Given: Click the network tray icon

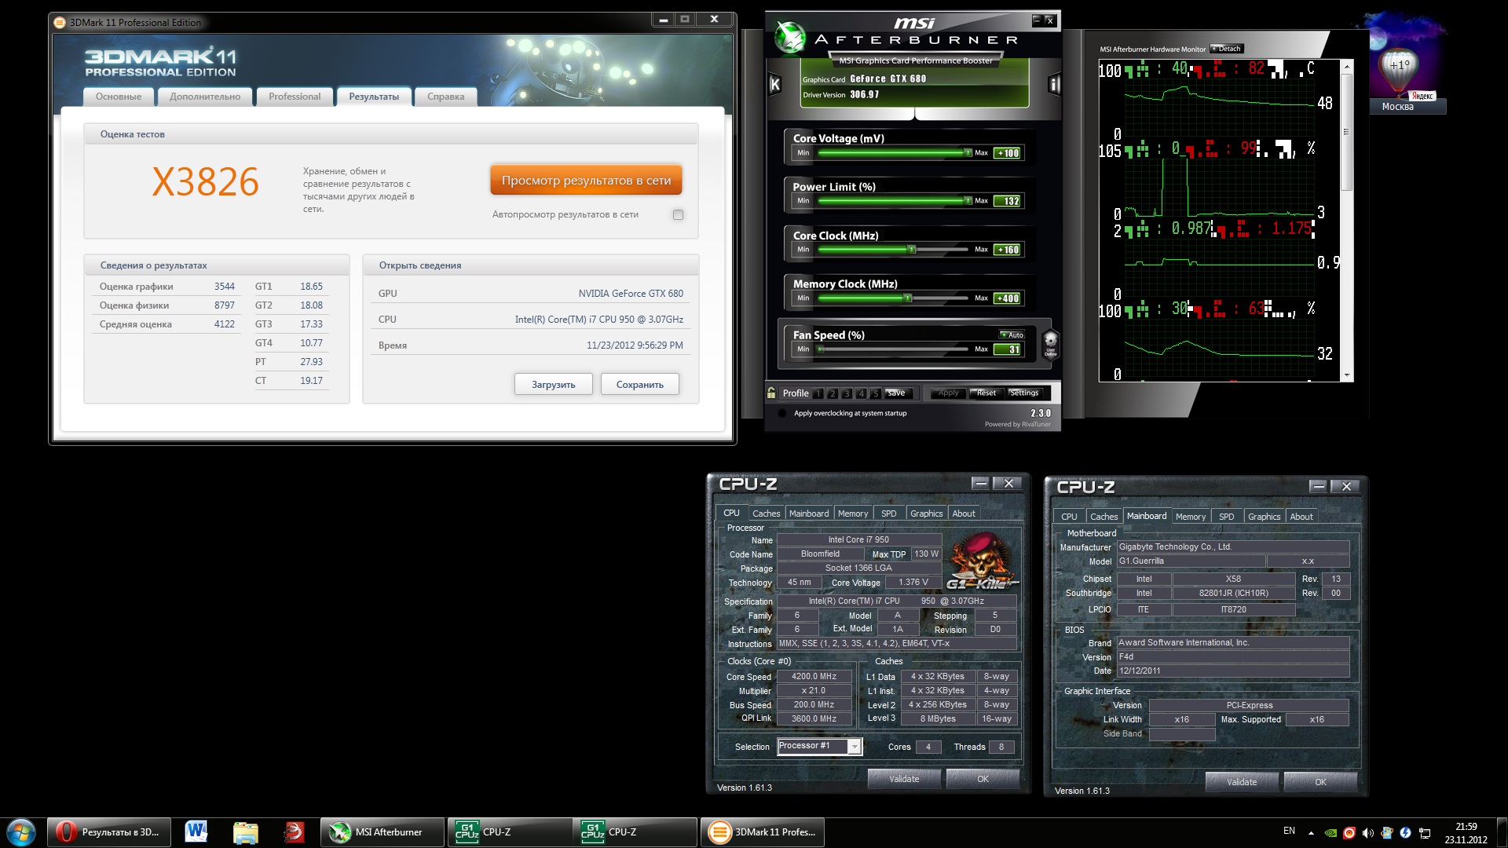Looking at the screenshot, I should pos(1425,832).
